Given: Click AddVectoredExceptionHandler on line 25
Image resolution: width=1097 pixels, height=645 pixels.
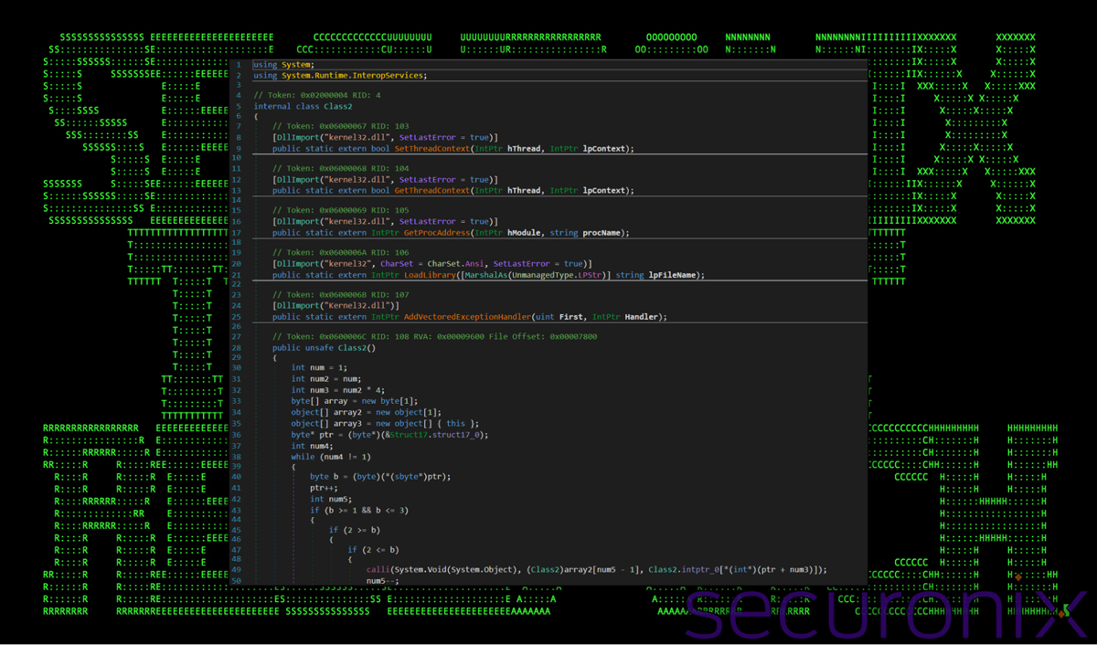Looking at the screenshot, I should tap(466, 316).
